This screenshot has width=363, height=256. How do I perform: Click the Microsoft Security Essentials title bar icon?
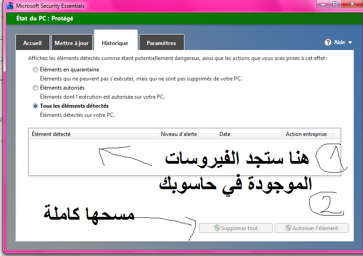coord(10,5)
